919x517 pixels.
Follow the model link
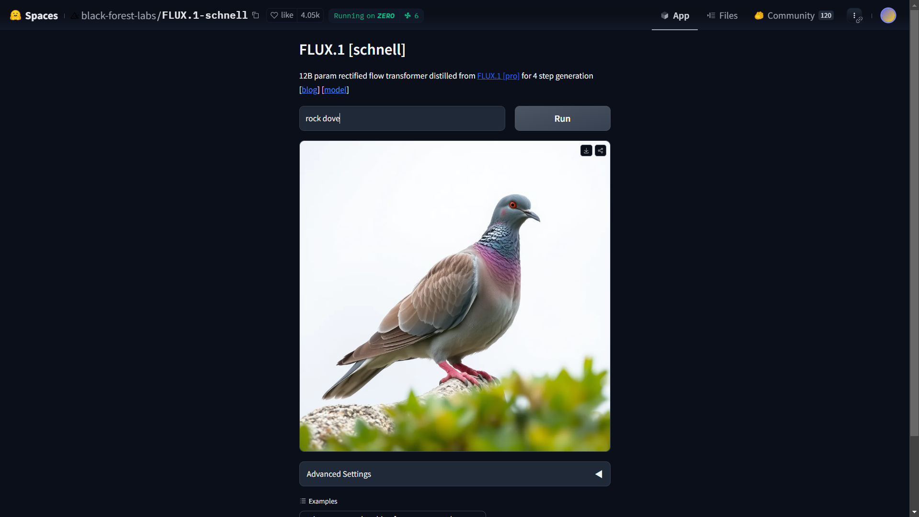click(335, 90)
